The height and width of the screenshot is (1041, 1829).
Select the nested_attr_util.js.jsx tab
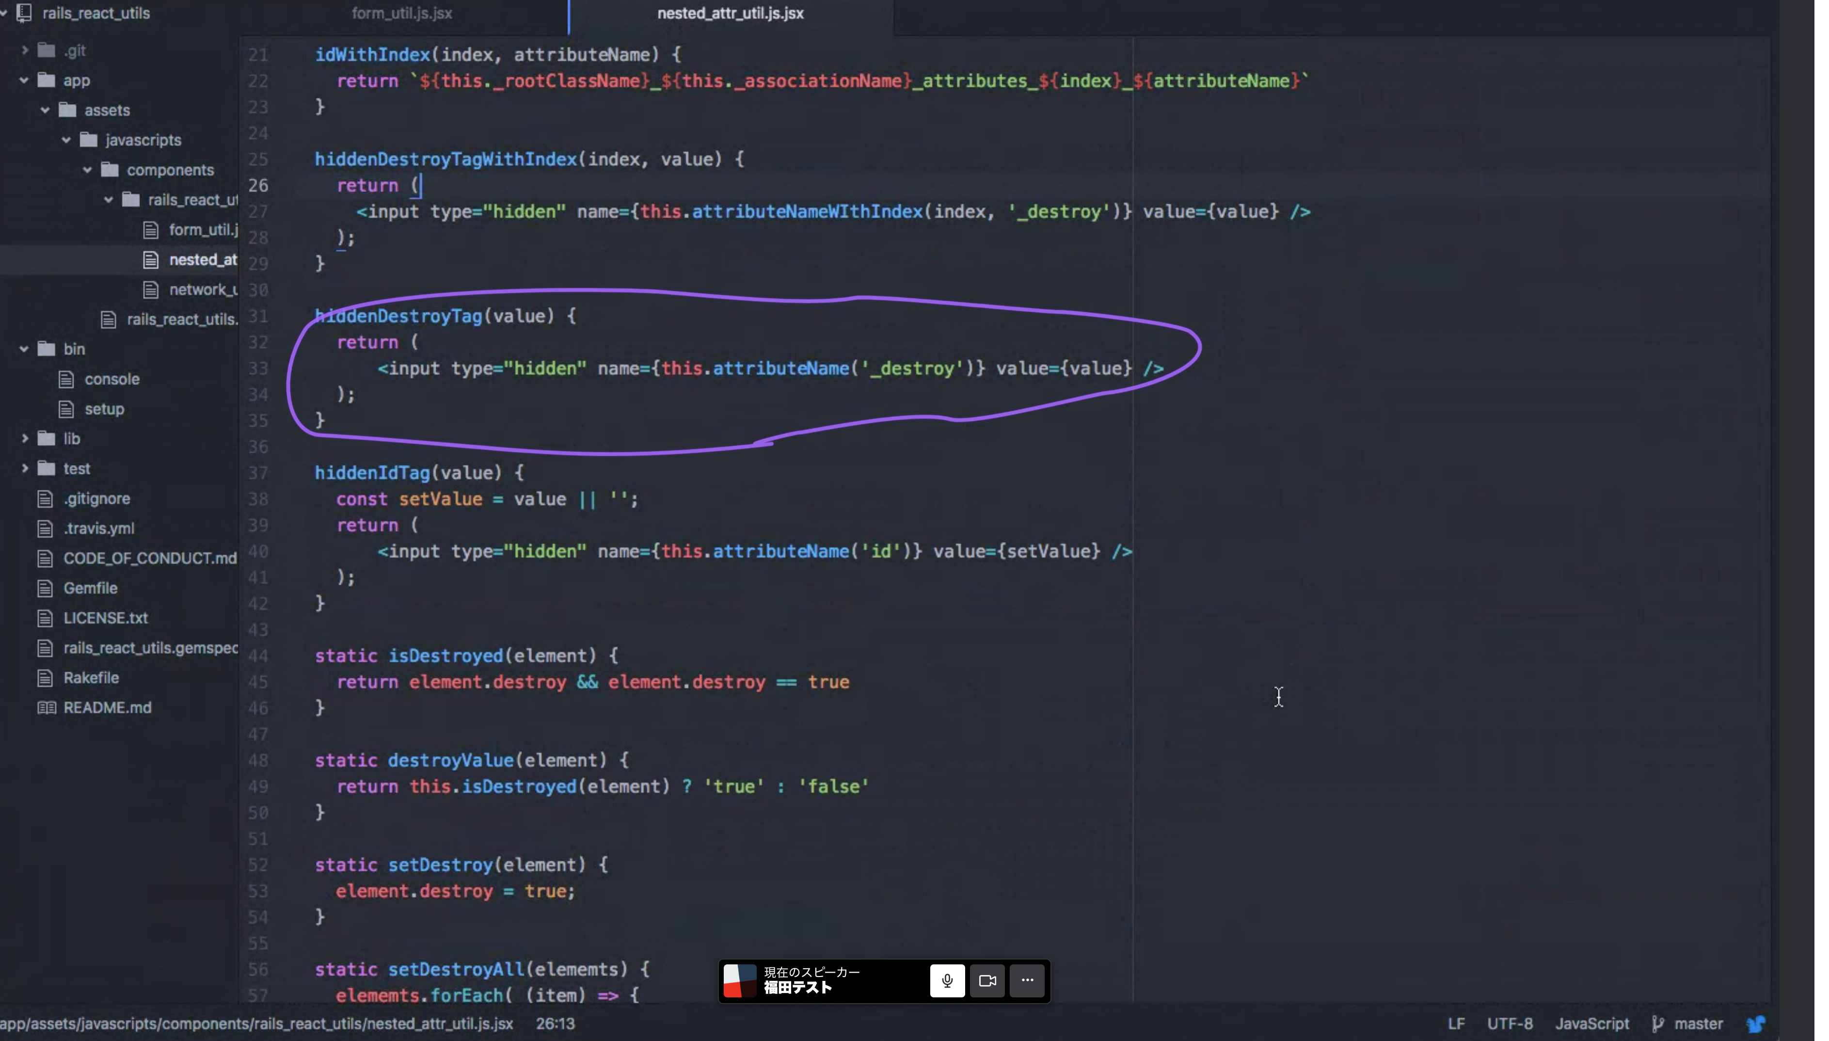[x=731, y=13]
